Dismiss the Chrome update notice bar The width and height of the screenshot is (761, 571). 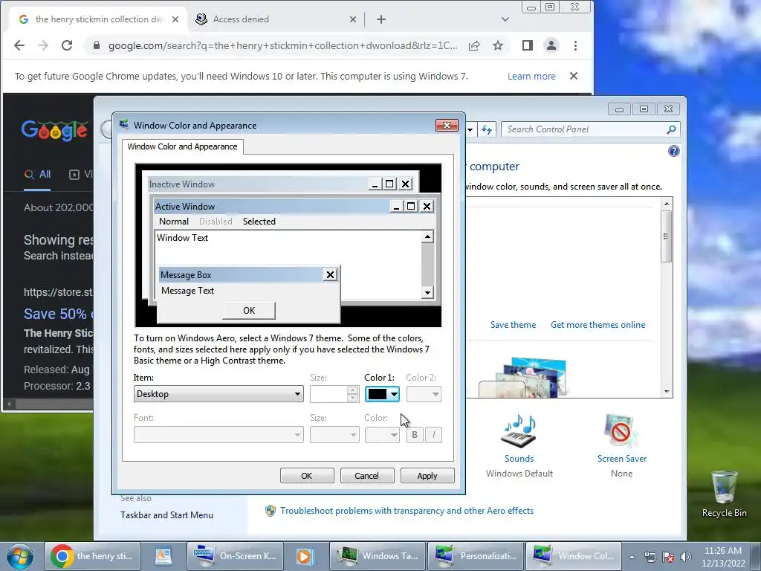[x=574, y=77]
